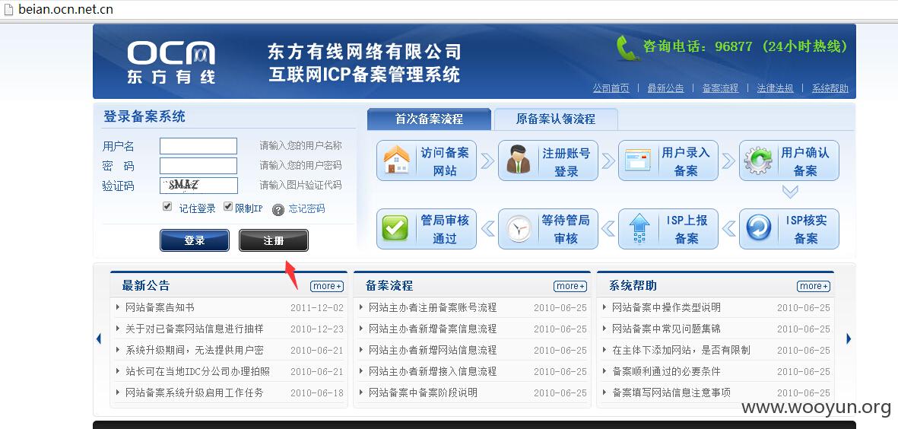The width and height of the screenshot is (898, 429).
Task: Switch to the 首次备案流程 tab
Action: (x=429, y=119)
